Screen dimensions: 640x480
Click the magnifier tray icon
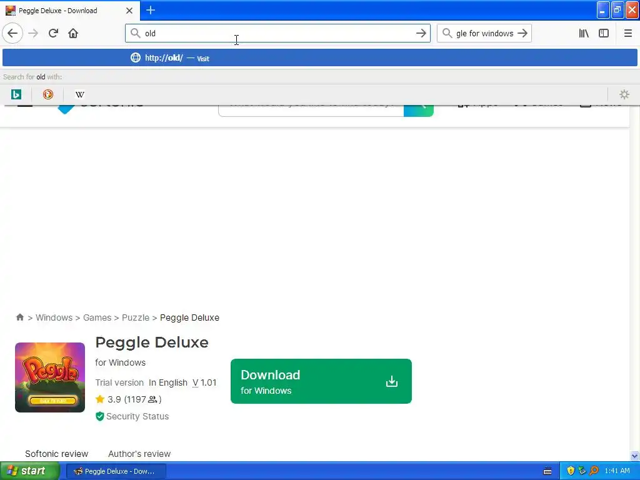(x=594, y=471)
